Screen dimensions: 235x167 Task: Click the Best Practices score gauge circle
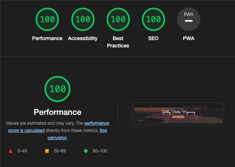(118, 19)
